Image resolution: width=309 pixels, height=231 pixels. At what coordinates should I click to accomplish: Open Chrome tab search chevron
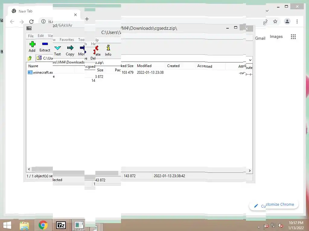(267, 11)
